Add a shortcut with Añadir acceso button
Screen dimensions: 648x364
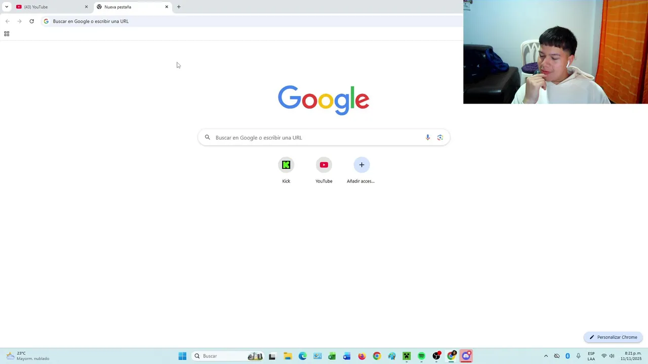pyautogui.click(x=361, y=170)
